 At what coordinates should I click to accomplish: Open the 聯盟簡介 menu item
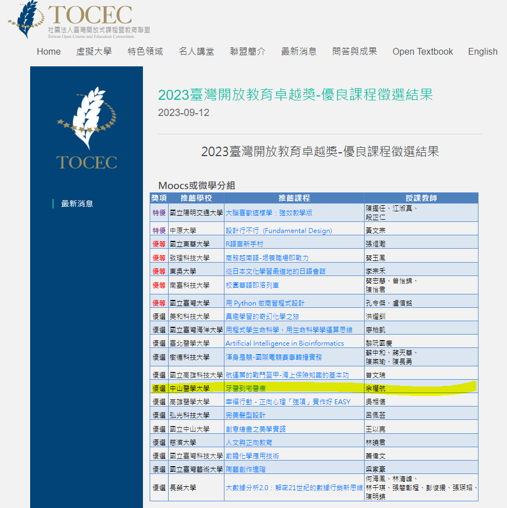(248, 51)
